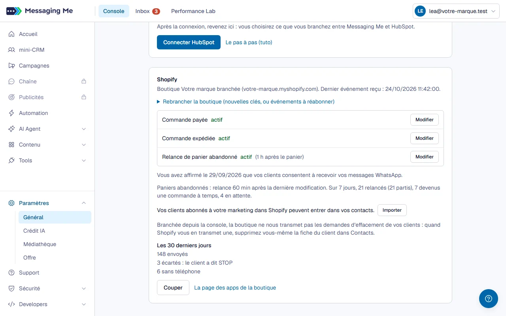Screen dimensions: 506x316
Task: Click the mini-CRM contacts icon
Action: (x=11, y=50)
